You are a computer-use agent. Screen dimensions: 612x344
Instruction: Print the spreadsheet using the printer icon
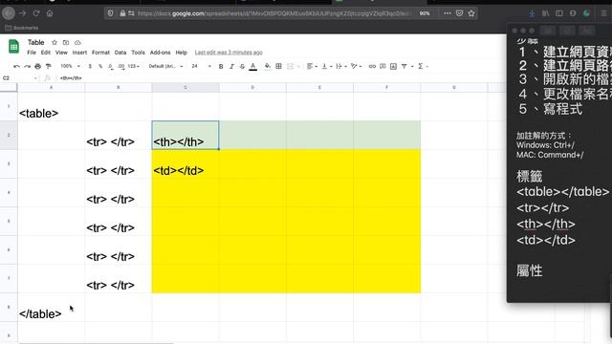click(37, 66)
